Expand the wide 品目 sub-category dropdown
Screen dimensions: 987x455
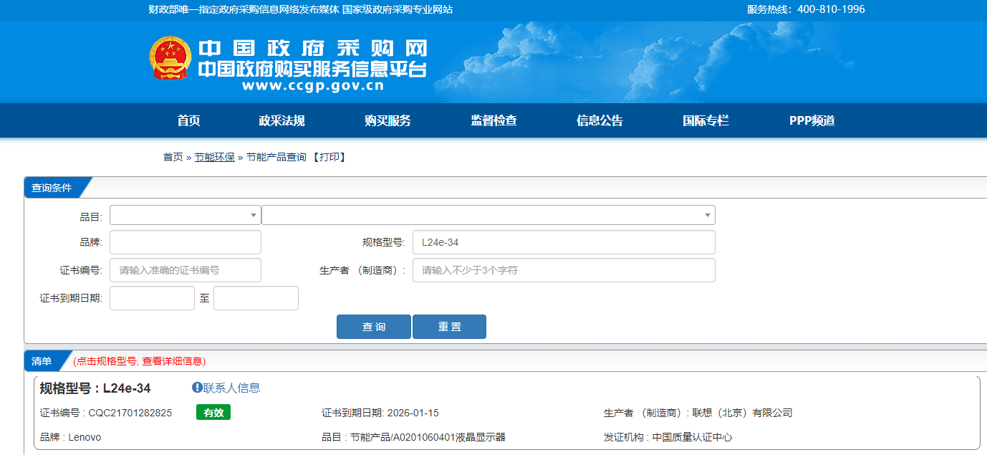tap(488, 215)
